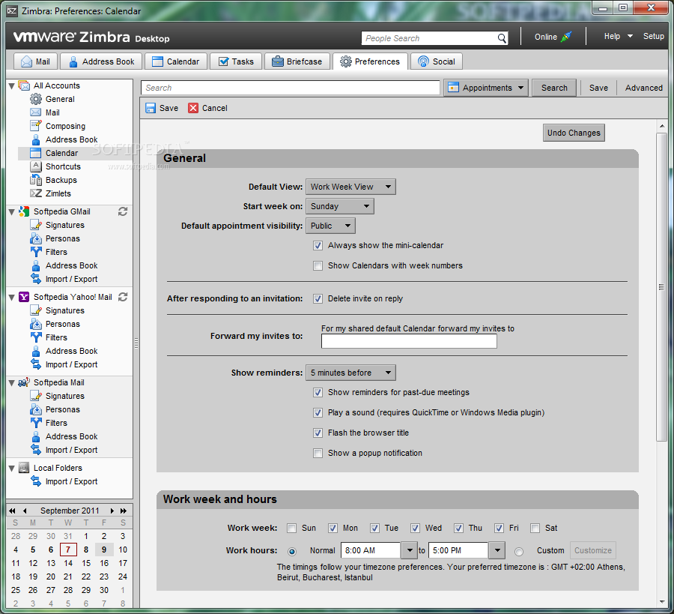Go to next month in mini-calendar

pos(112,511)
